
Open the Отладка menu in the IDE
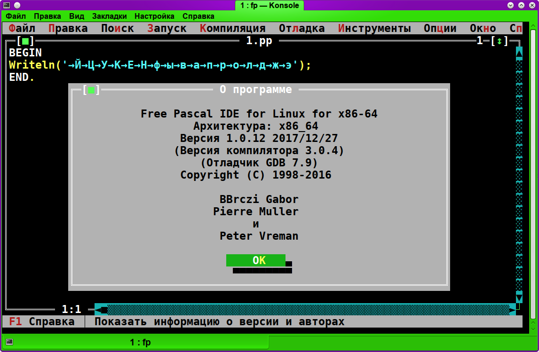(301, 28)
